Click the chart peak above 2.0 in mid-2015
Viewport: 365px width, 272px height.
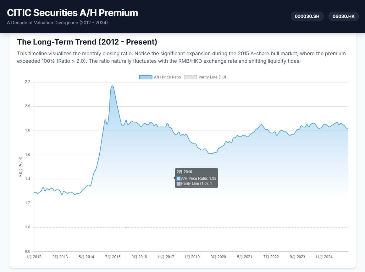(112, 86)
